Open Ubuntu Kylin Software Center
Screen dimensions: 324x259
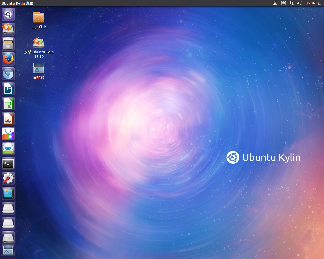[8, 134]
